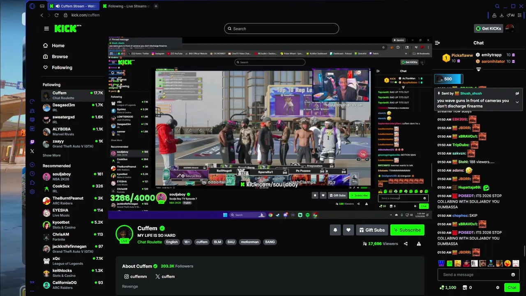The height and width of the screenshot is (296, 526).
Task: Click the Kick search field
Action: tap(281, 29)
